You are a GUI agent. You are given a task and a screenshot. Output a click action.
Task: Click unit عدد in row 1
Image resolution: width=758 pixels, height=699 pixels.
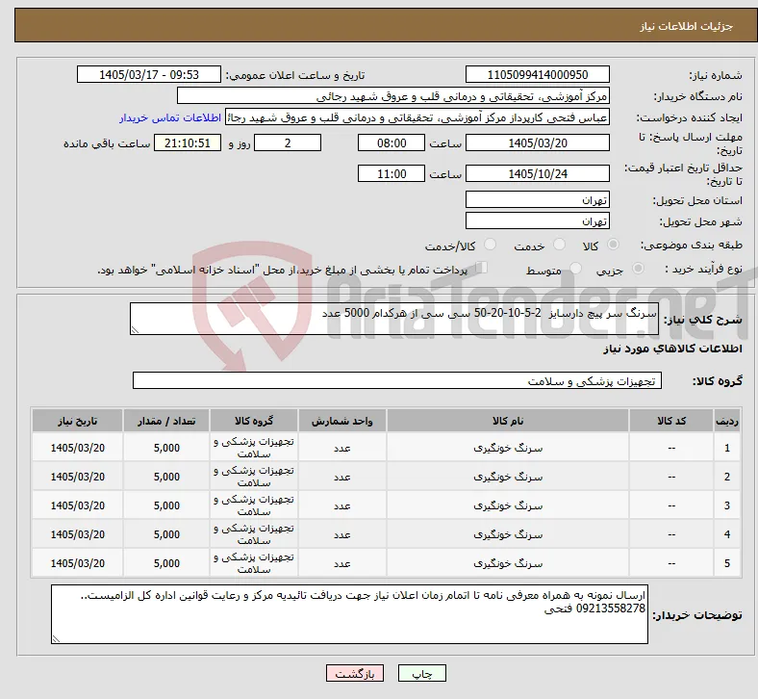[341, 449]
